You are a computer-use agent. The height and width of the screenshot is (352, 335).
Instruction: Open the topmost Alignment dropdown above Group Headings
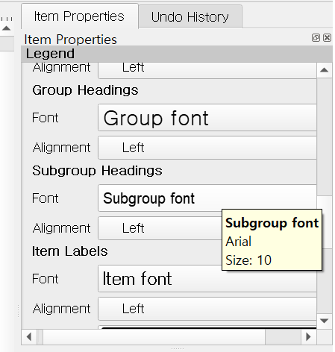point(207,70)
